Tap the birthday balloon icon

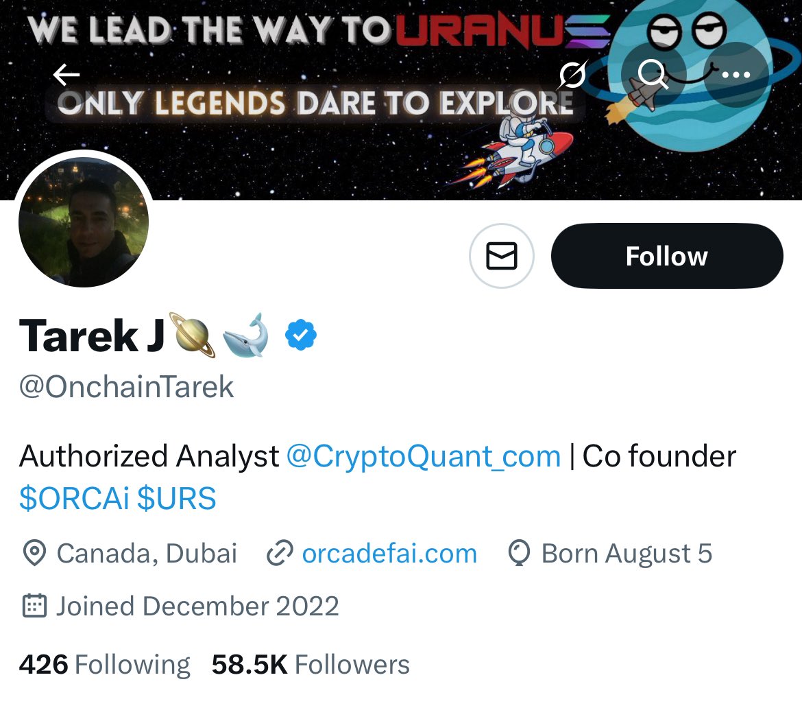point(519,553)
